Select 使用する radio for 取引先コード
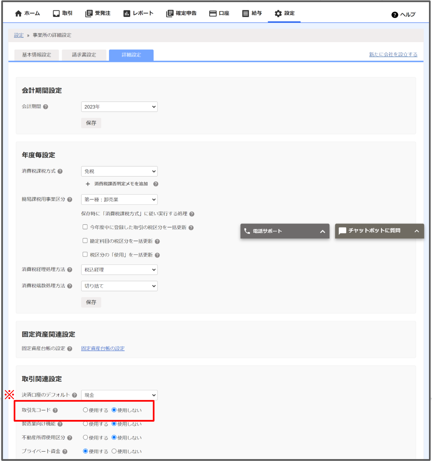Viewport: 432px width, 461px height. pyautogui.click(x=85, y=410)
